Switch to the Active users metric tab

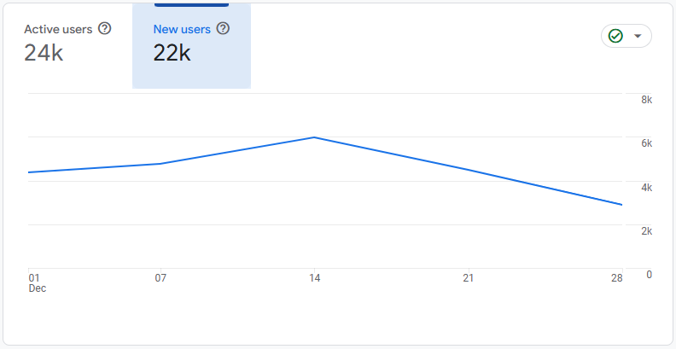[67, 45]
